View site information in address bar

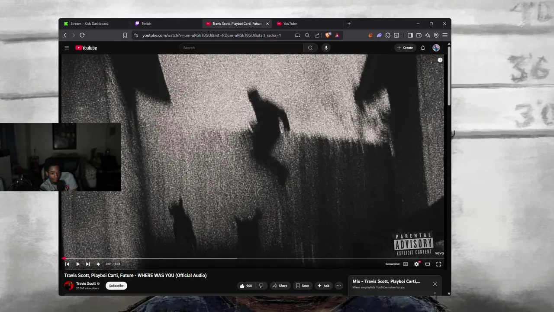click(x=136, y=35)
